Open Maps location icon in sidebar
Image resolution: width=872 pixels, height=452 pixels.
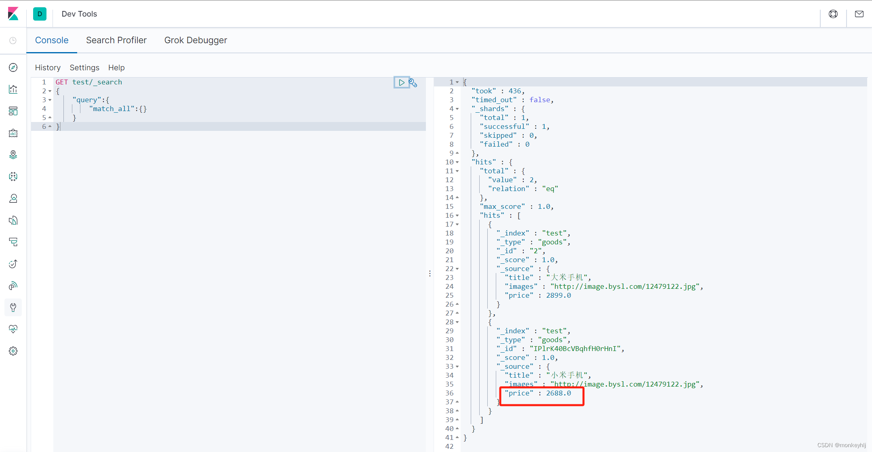pos(13,155)
